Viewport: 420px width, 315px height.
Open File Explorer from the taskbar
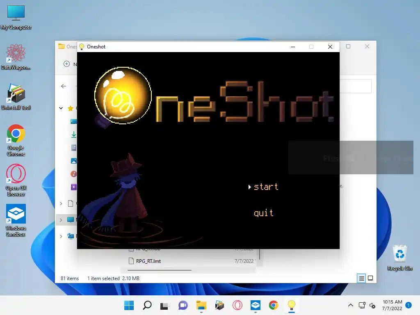(201, 305)
